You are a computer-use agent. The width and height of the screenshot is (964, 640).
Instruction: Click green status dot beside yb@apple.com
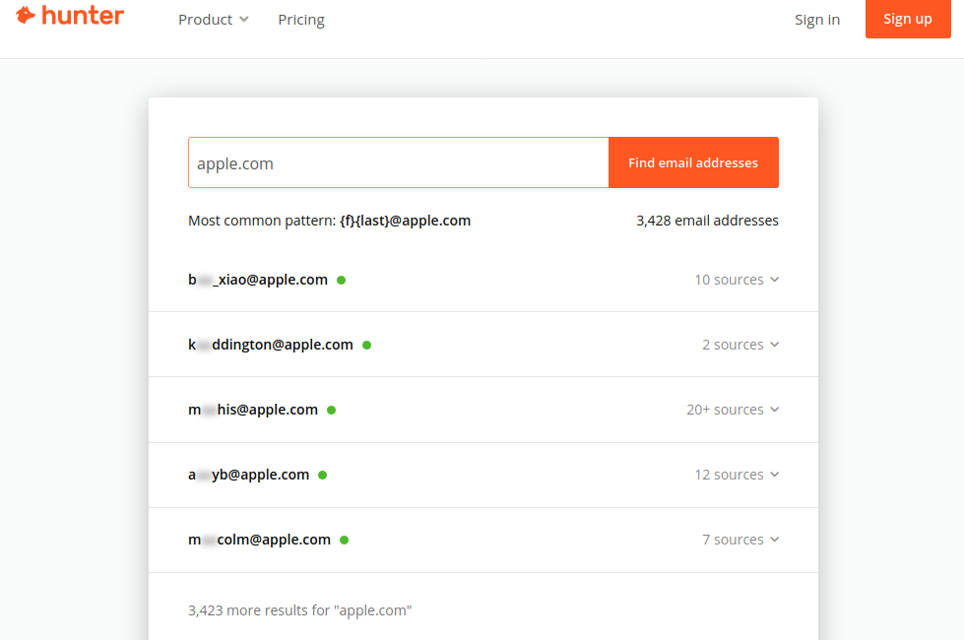coord(323,476)
